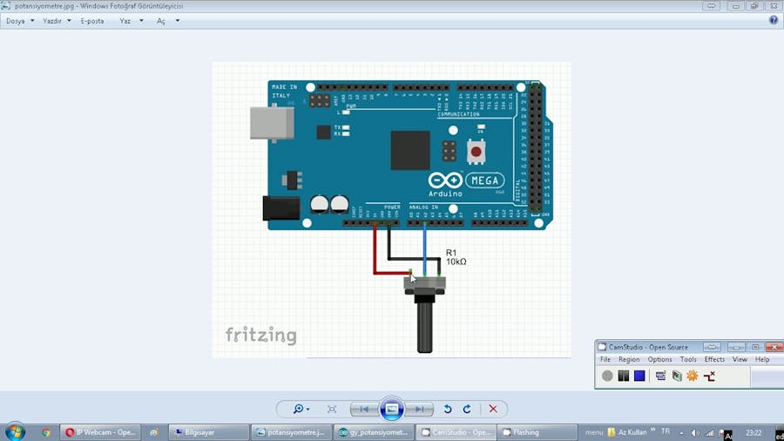The height and width of the screenshot is (441, 784).
Task: Open CamStudio Tools menu
Action: pos(688,359)
